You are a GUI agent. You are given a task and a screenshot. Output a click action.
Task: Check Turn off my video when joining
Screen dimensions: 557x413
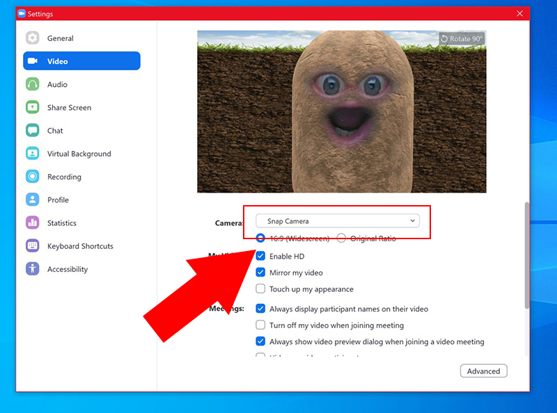point(260,325)
